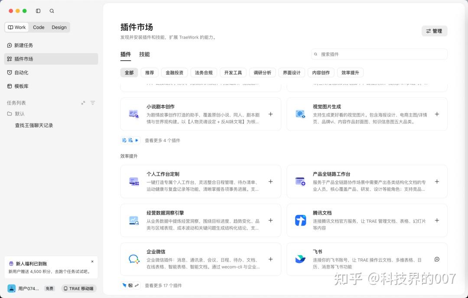Click the 个人工作台定制 plugin icon
This screenshot has width=468, height=298.
point(134,181)
